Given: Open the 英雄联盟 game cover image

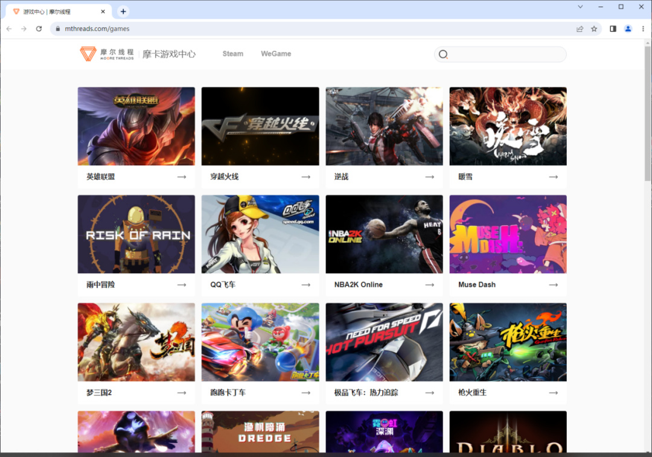Looking at the screenshot, I should point(136,126).
